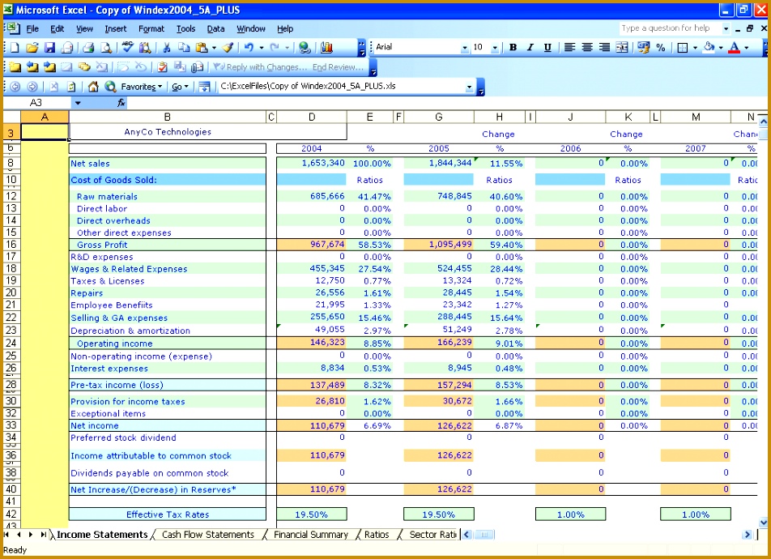
Task: Click the red Font Color button
Action: pyautogui.click(x=735, y=47)
